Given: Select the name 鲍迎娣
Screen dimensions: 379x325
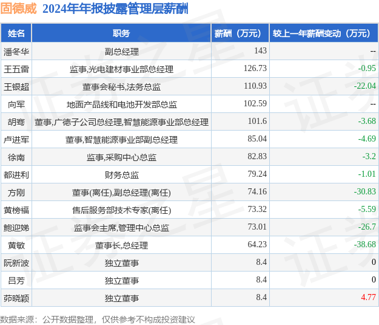Looking at the screenshot, I should pos(16,228).
